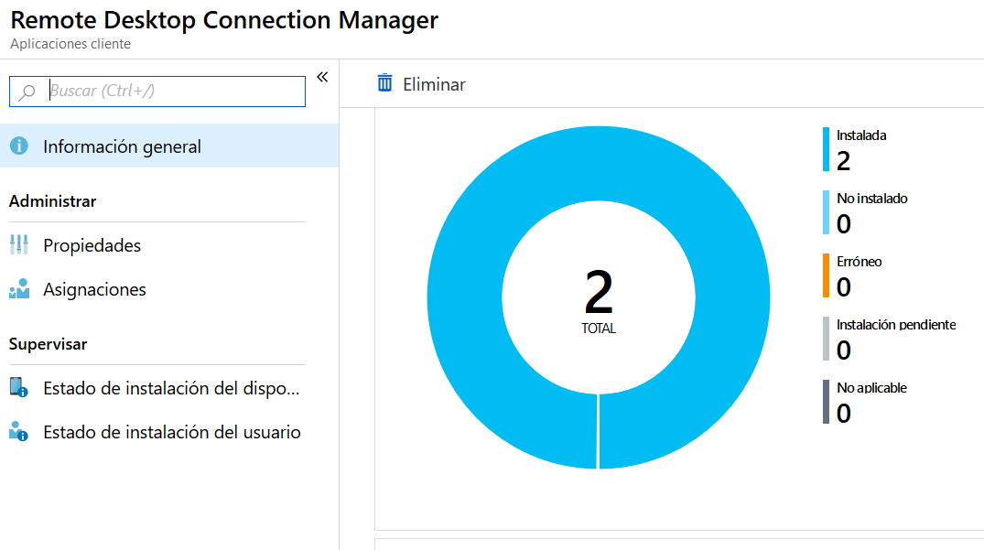Select the No aplicable legend label
Viewport: 984px width, 550px height.
click(x=871, y=388)
